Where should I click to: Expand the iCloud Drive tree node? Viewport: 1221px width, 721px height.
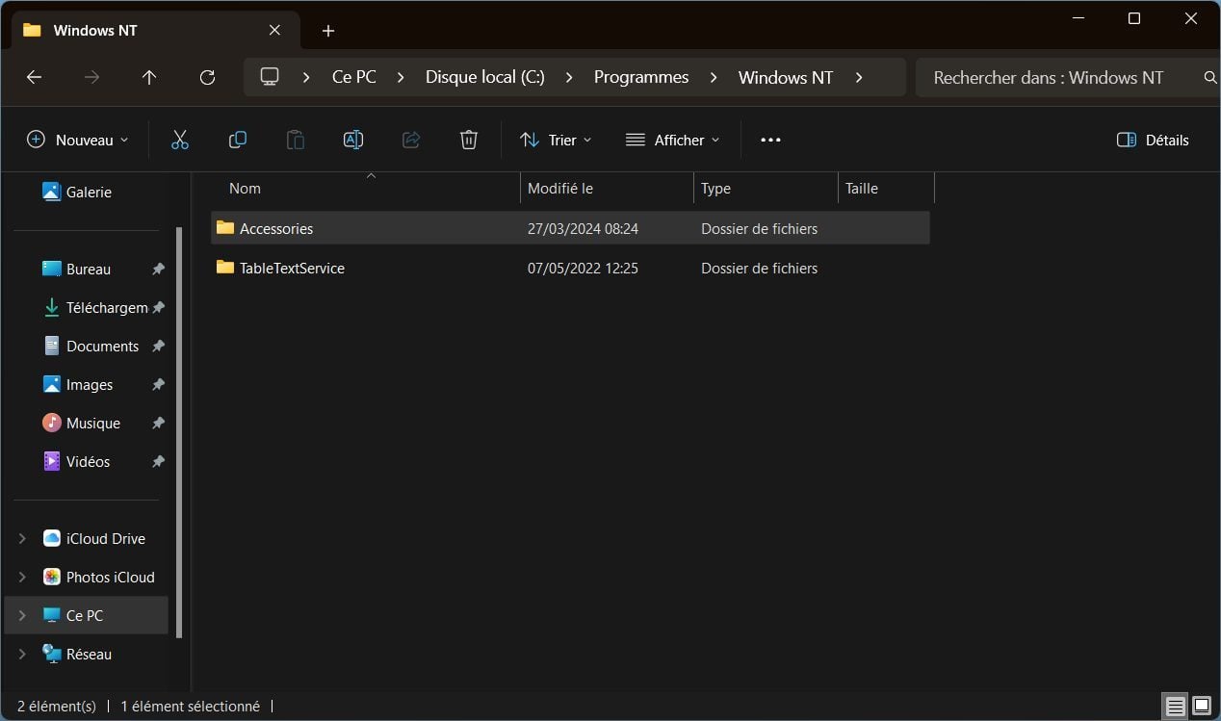coord(22,539)
